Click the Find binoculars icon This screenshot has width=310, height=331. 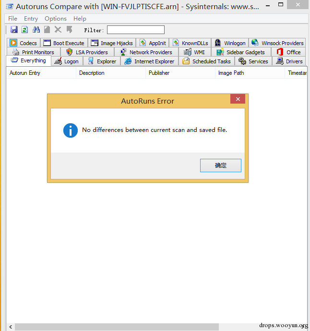pyautogui.click(x=36, y=30)
